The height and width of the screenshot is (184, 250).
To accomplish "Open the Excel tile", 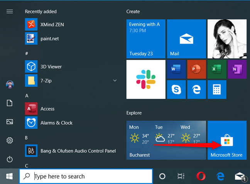I will click(217, 69).
